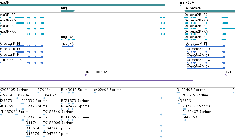Image resolution: width=235 pixels, height=138 pixels.
Task: Select the hug-PA protein label
Action: click(x=68, y=44)
